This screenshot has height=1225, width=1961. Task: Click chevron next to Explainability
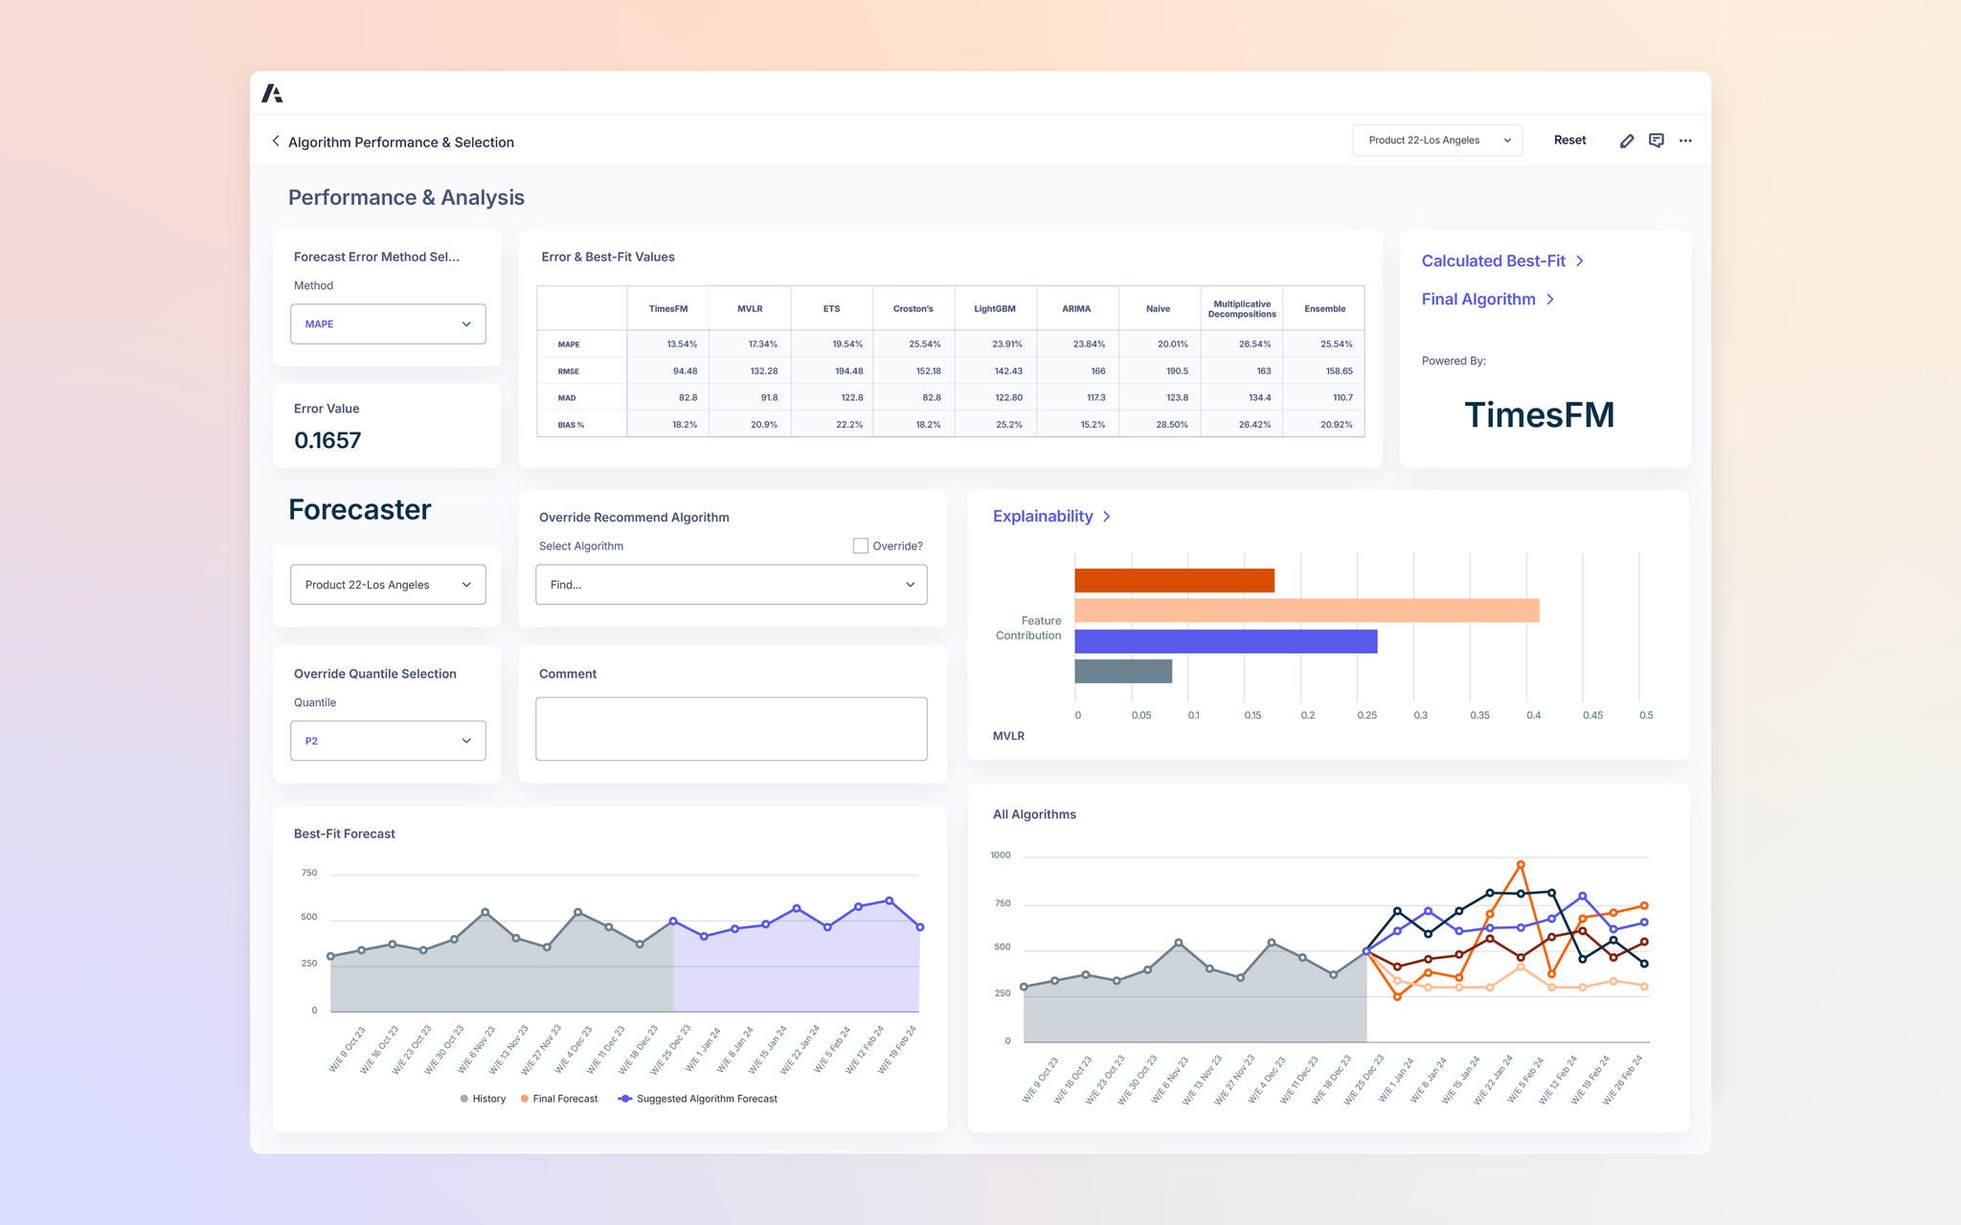point(1107,516)
